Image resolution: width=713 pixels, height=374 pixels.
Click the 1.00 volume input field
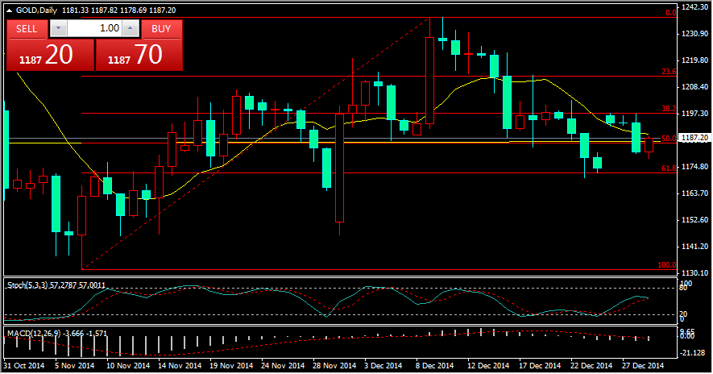(95, 28)
